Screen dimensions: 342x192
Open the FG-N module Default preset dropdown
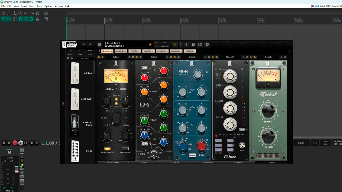click(x=192, y=57)
